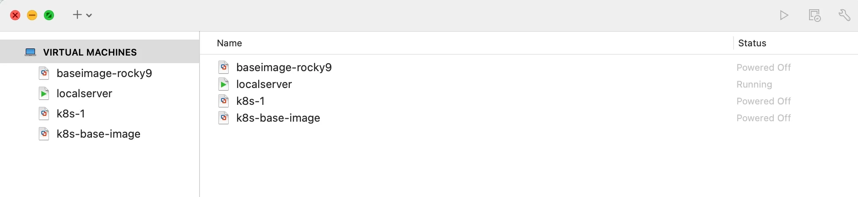Screen dimensions: 858x197
Task: Expand the chevron next to plus button
Action: click(89, 16)
